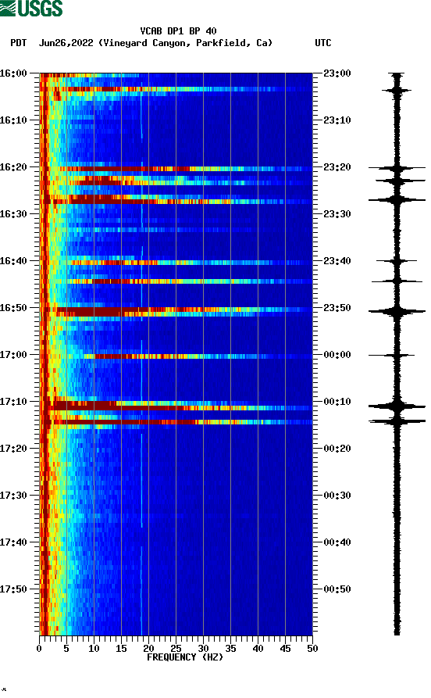Click the 20 Hz axis tick label

click(x=148, y=649)
